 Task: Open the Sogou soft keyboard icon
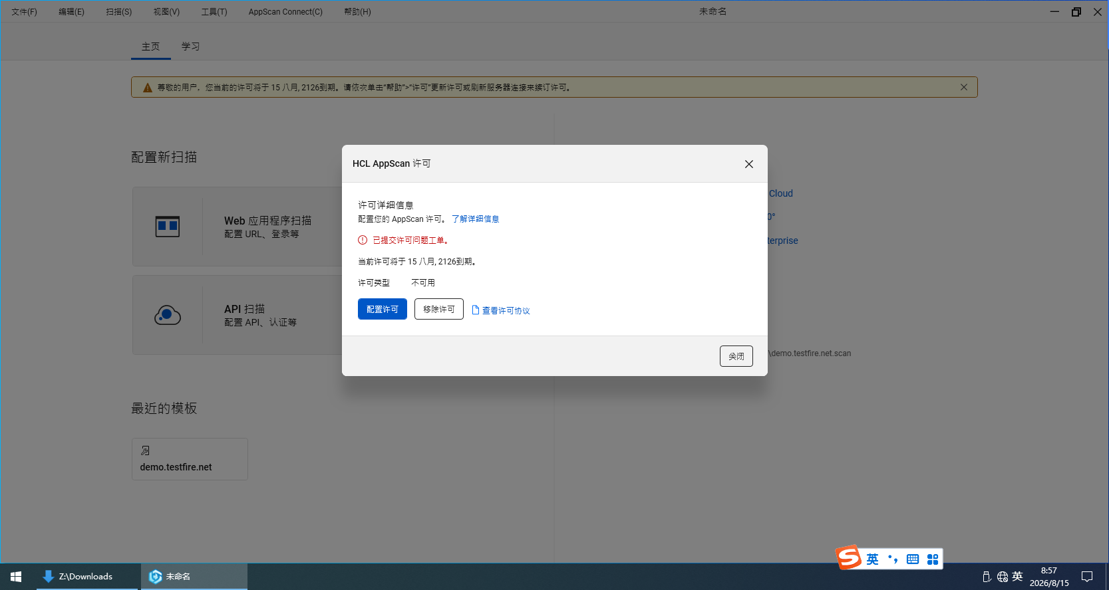point(913,559)
